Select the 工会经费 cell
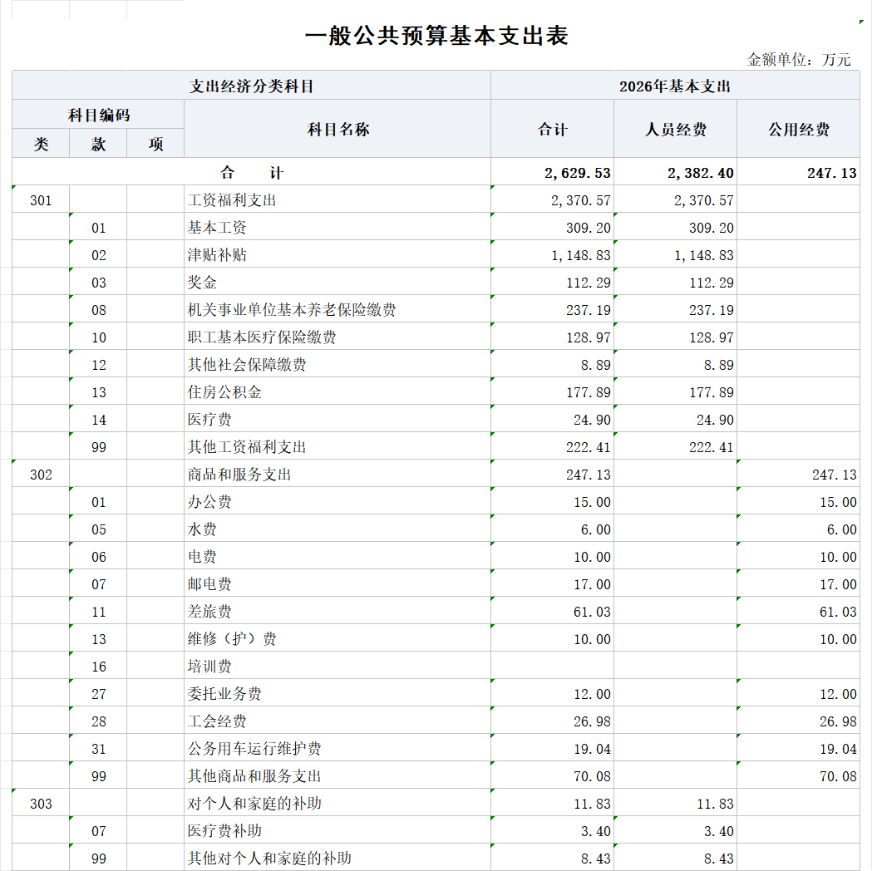872x871 pixels. pos(337,721)
